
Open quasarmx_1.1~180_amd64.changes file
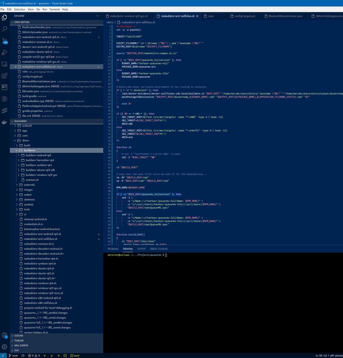[57, 313]
